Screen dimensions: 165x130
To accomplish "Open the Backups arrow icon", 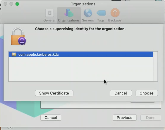I will [115, 13].
